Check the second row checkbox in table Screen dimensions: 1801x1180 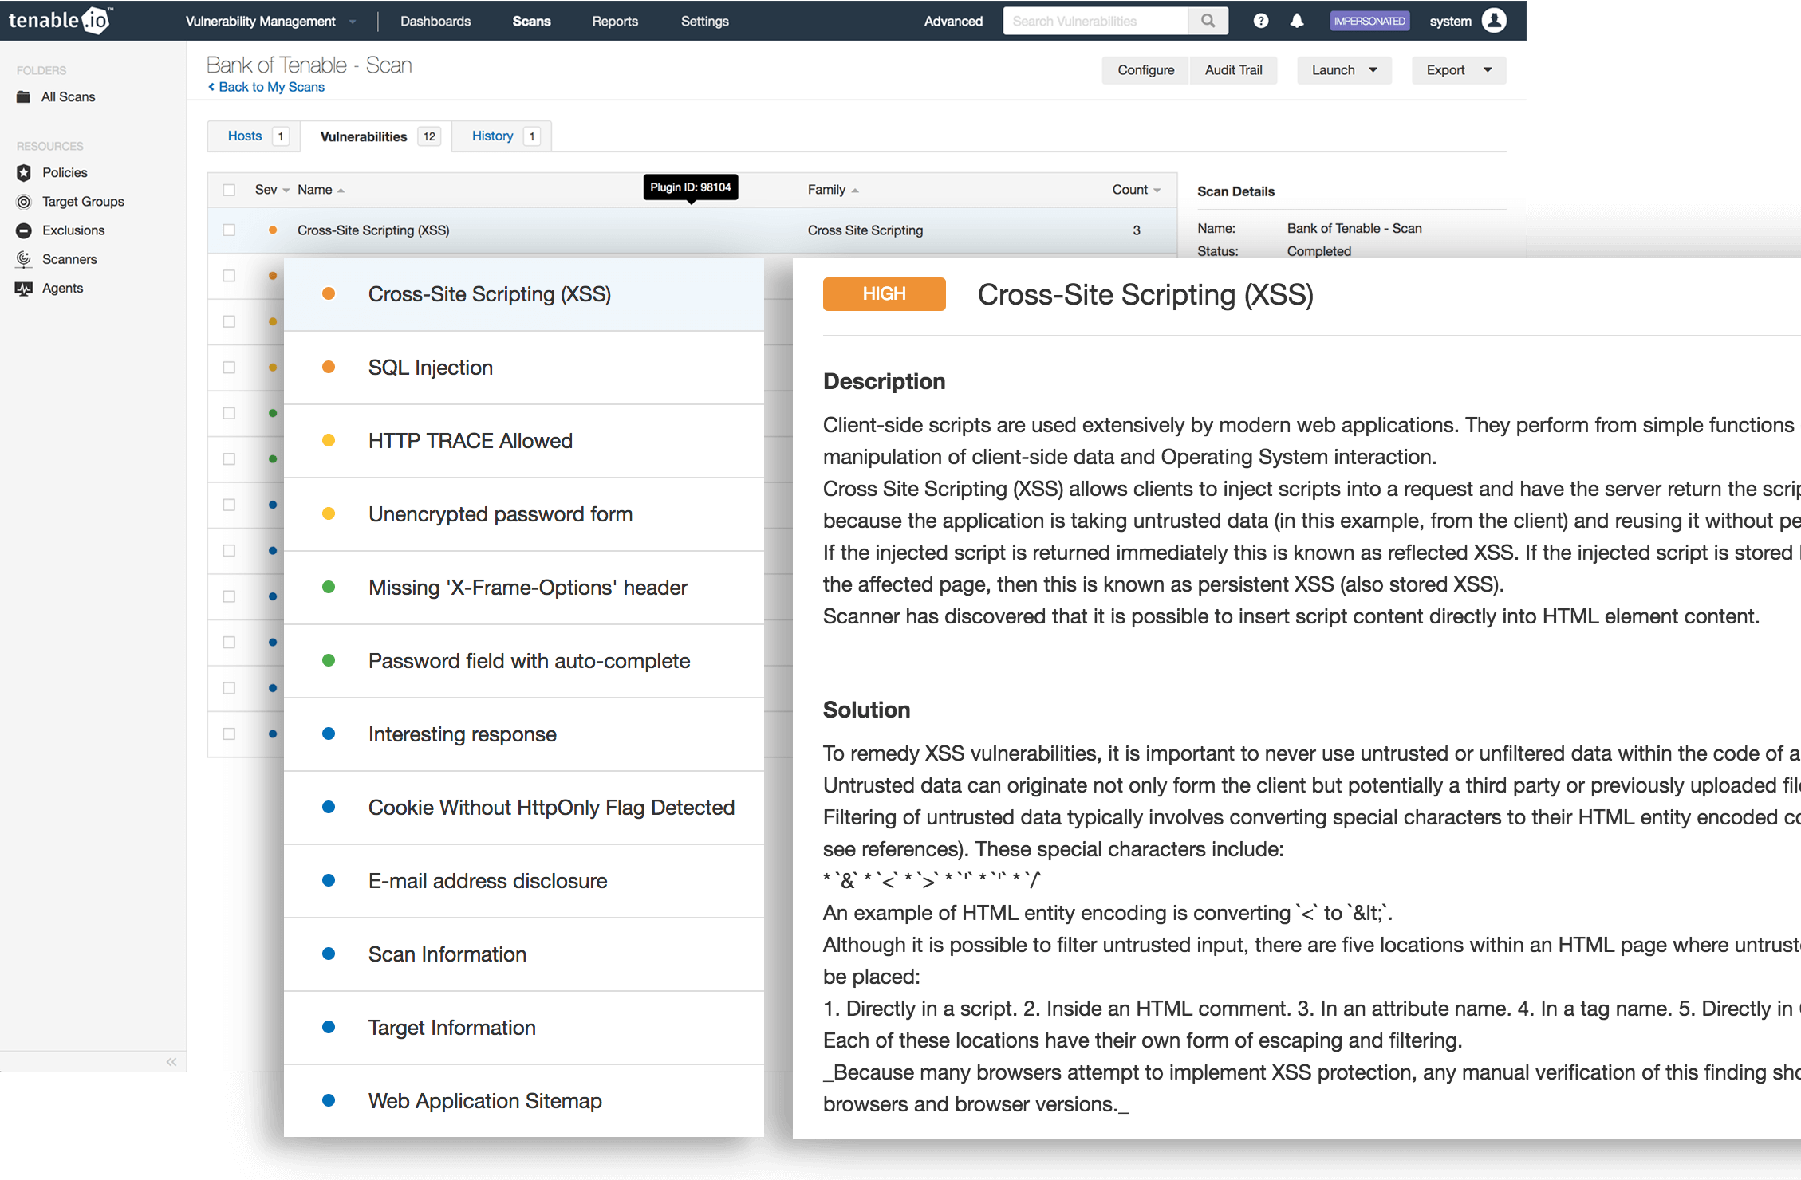click(229, 276)
